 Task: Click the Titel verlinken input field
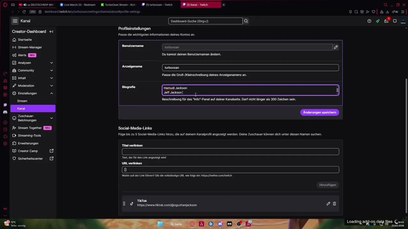point(230,152)
